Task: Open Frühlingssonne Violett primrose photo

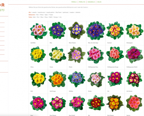Action: (134, 55)
